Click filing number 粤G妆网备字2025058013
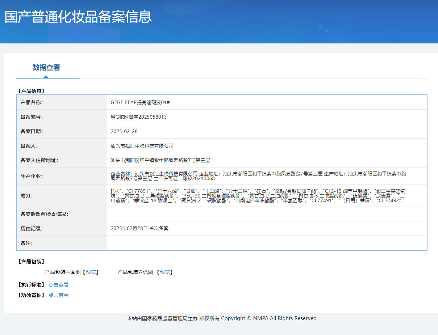The width and height of the screenshot is (438, 335). point(139,117)
